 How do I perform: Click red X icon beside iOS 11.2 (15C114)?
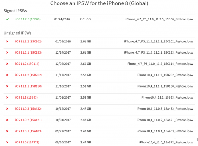7,64
